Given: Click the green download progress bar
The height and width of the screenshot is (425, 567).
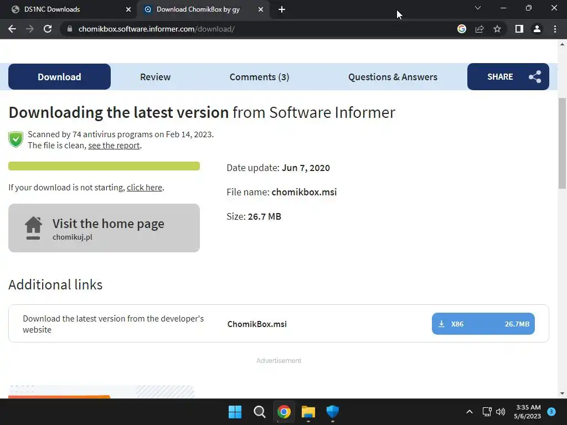Looking at the screenshot, I should coord(104,166).
